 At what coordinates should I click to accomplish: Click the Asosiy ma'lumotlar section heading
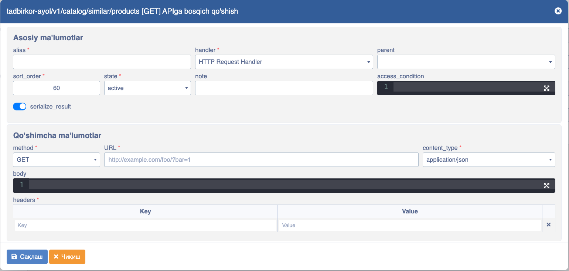48,38
